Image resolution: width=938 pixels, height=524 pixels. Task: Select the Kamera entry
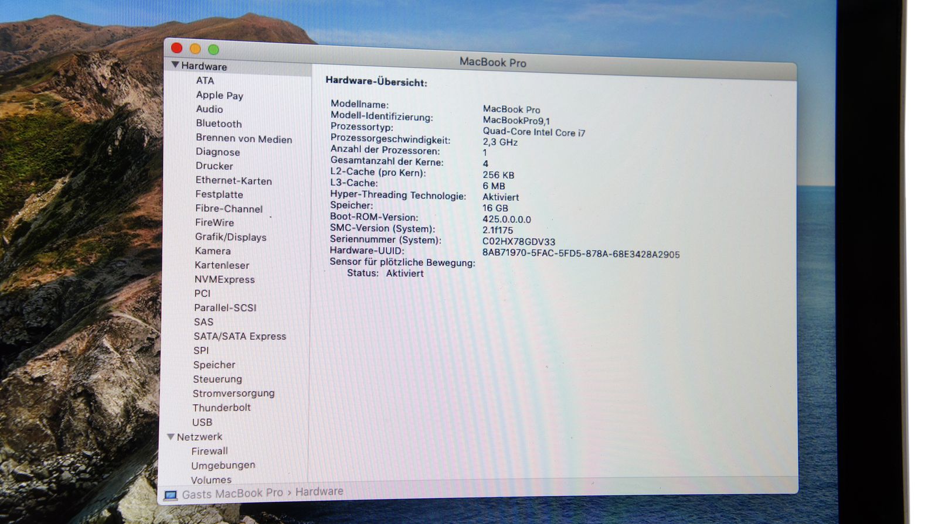point(213,251)
